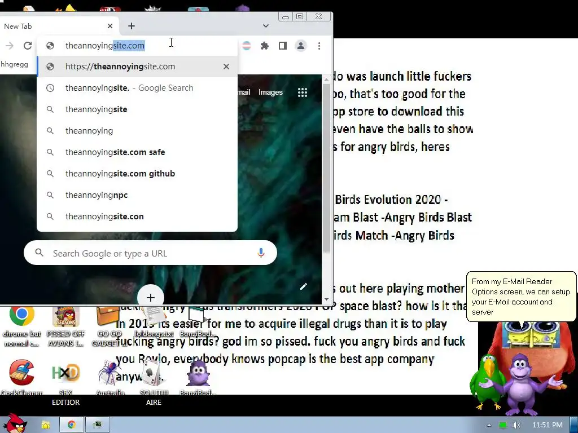Click the BonziBuddy E-Mail Reader speech balloon
This screenshot has width=578, height=433.
[521, 297]
